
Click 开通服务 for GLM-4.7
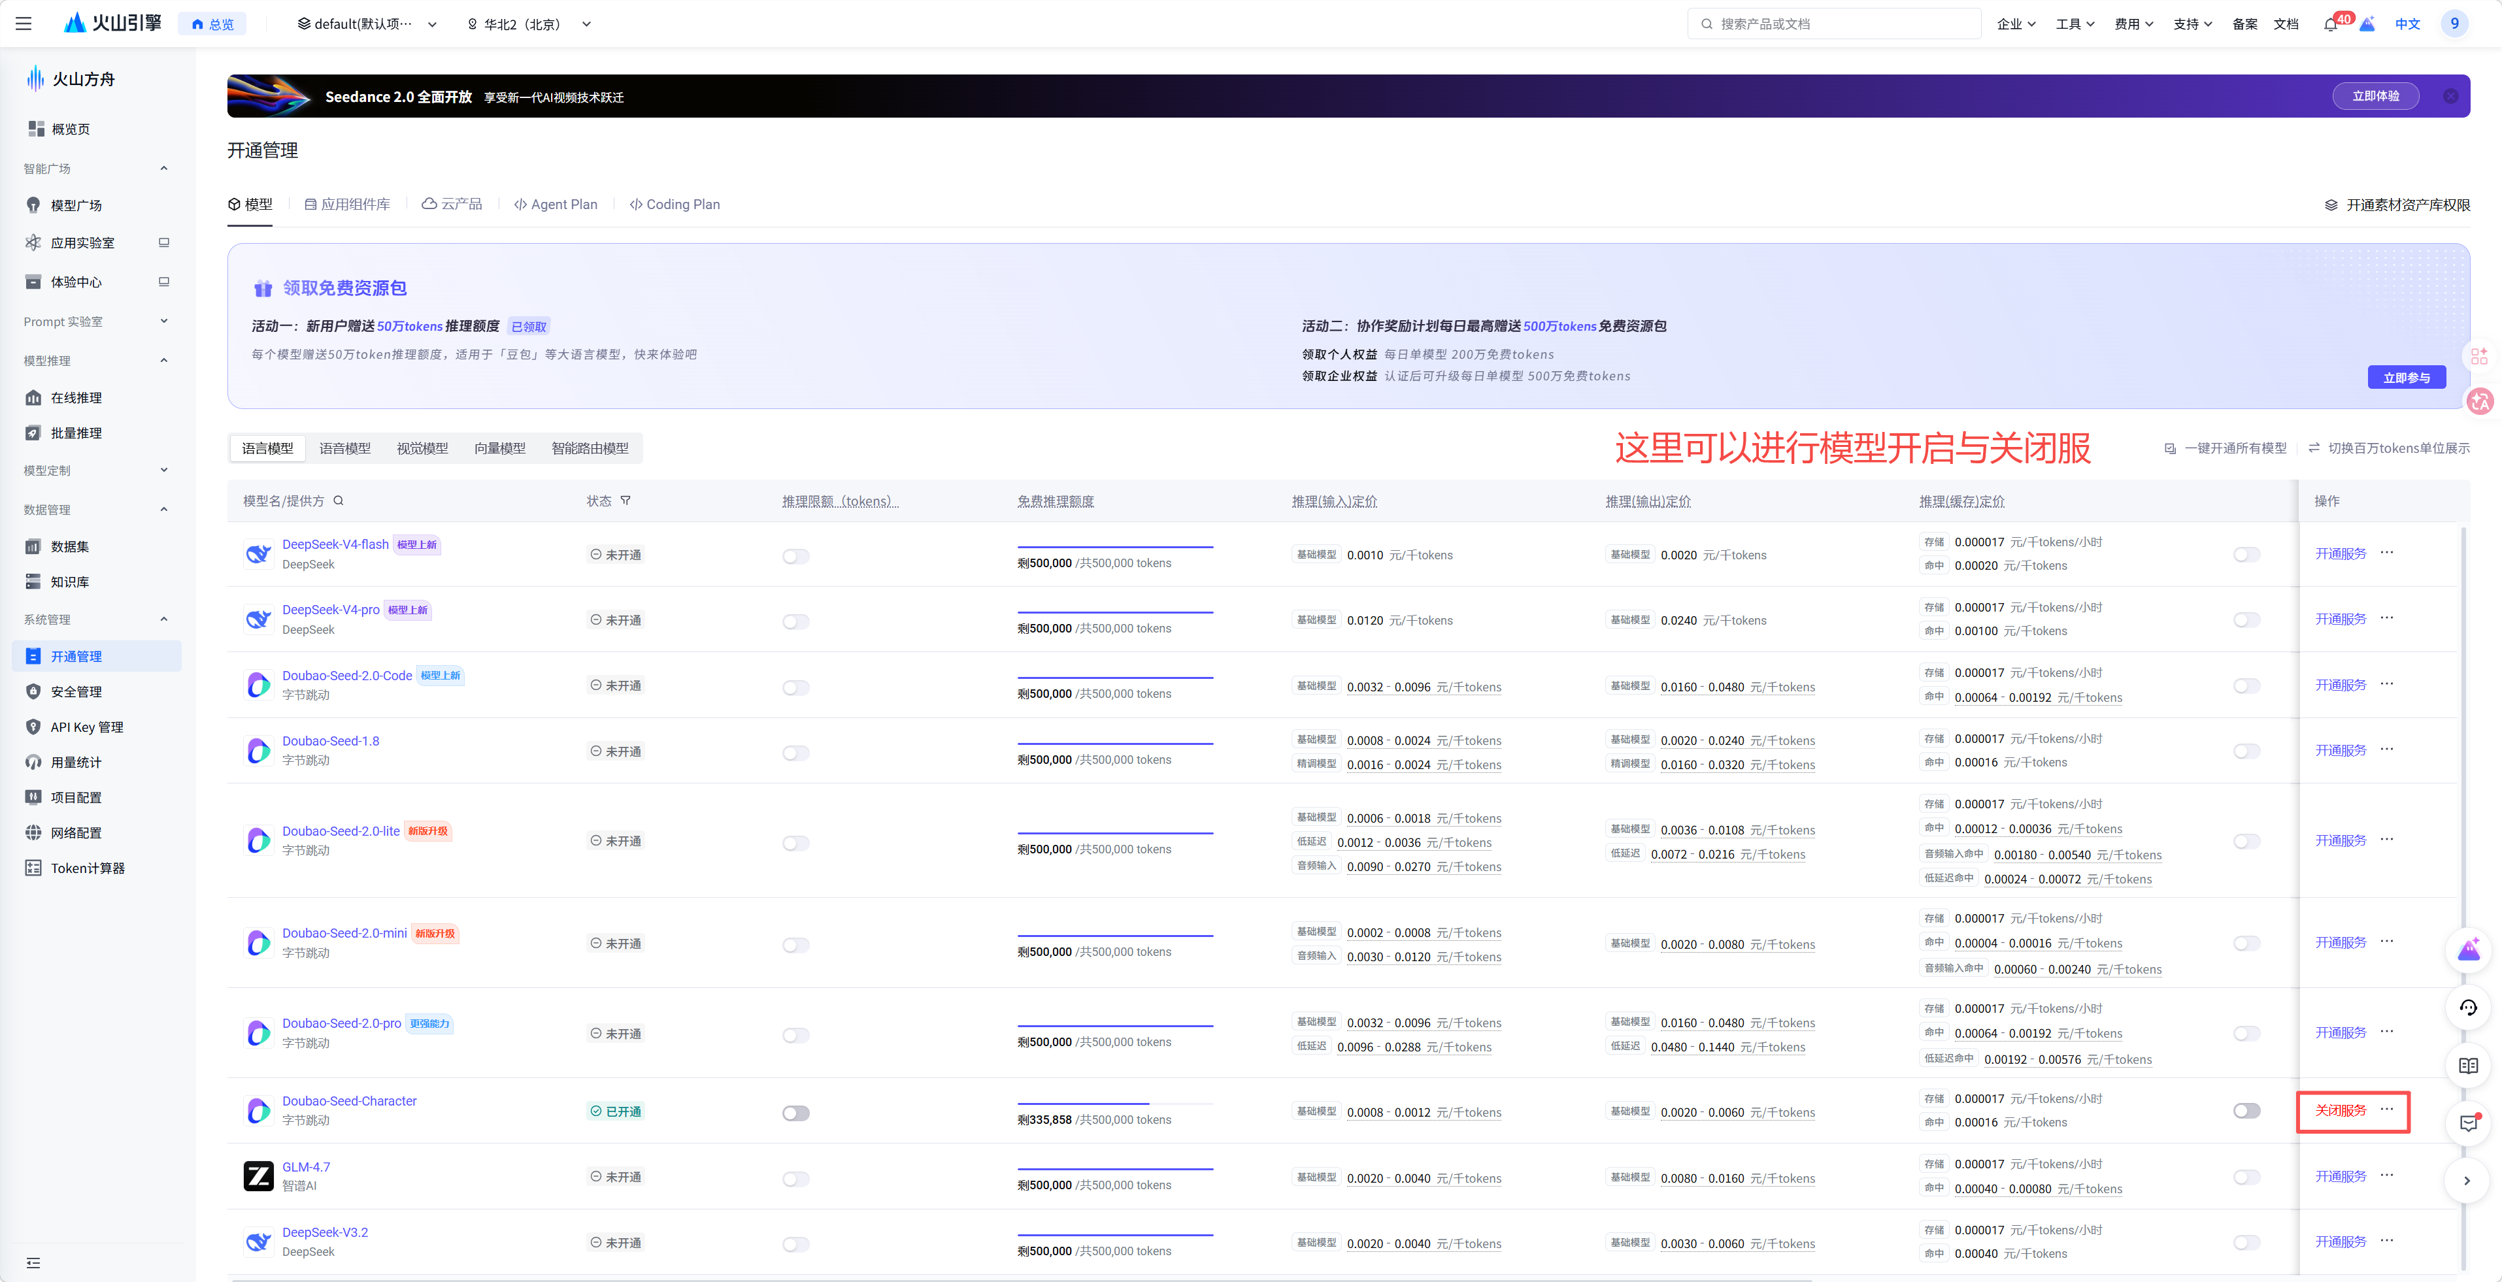tap(2340, 1176)
